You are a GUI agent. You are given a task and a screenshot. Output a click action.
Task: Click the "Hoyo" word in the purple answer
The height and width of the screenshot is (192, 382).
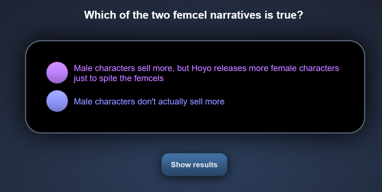pyautogui.click(x=201, y=69)
